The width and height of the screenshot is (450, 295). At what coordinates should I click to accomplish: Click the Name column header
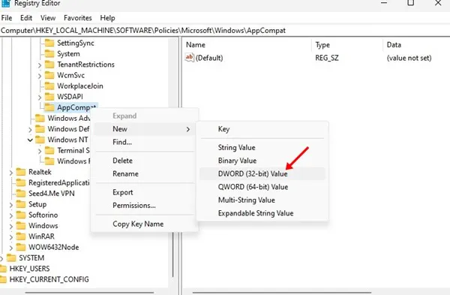pyautogui.click(x=247, y=45)
